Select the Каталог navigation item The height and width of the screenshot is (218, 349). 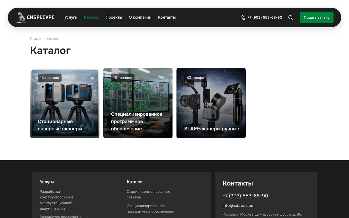tap(91, 17)
